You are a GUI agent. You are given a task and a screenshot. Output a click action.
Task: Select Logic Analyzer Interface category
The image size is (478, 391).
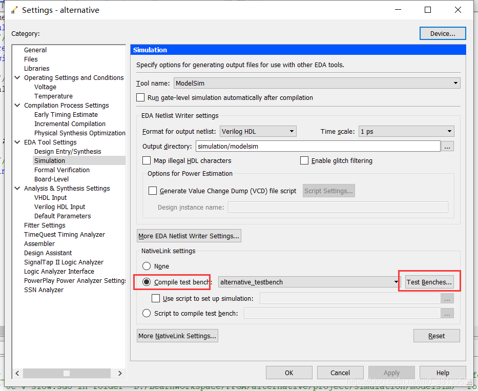[59, 271]
